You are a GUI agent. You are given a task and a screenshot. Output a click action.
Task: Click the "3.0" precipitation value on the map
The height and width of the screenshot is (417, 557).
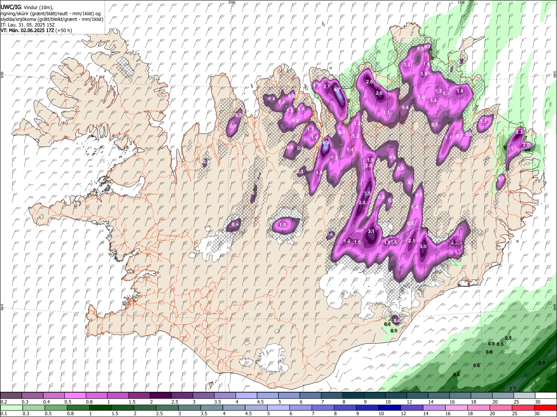423,246
